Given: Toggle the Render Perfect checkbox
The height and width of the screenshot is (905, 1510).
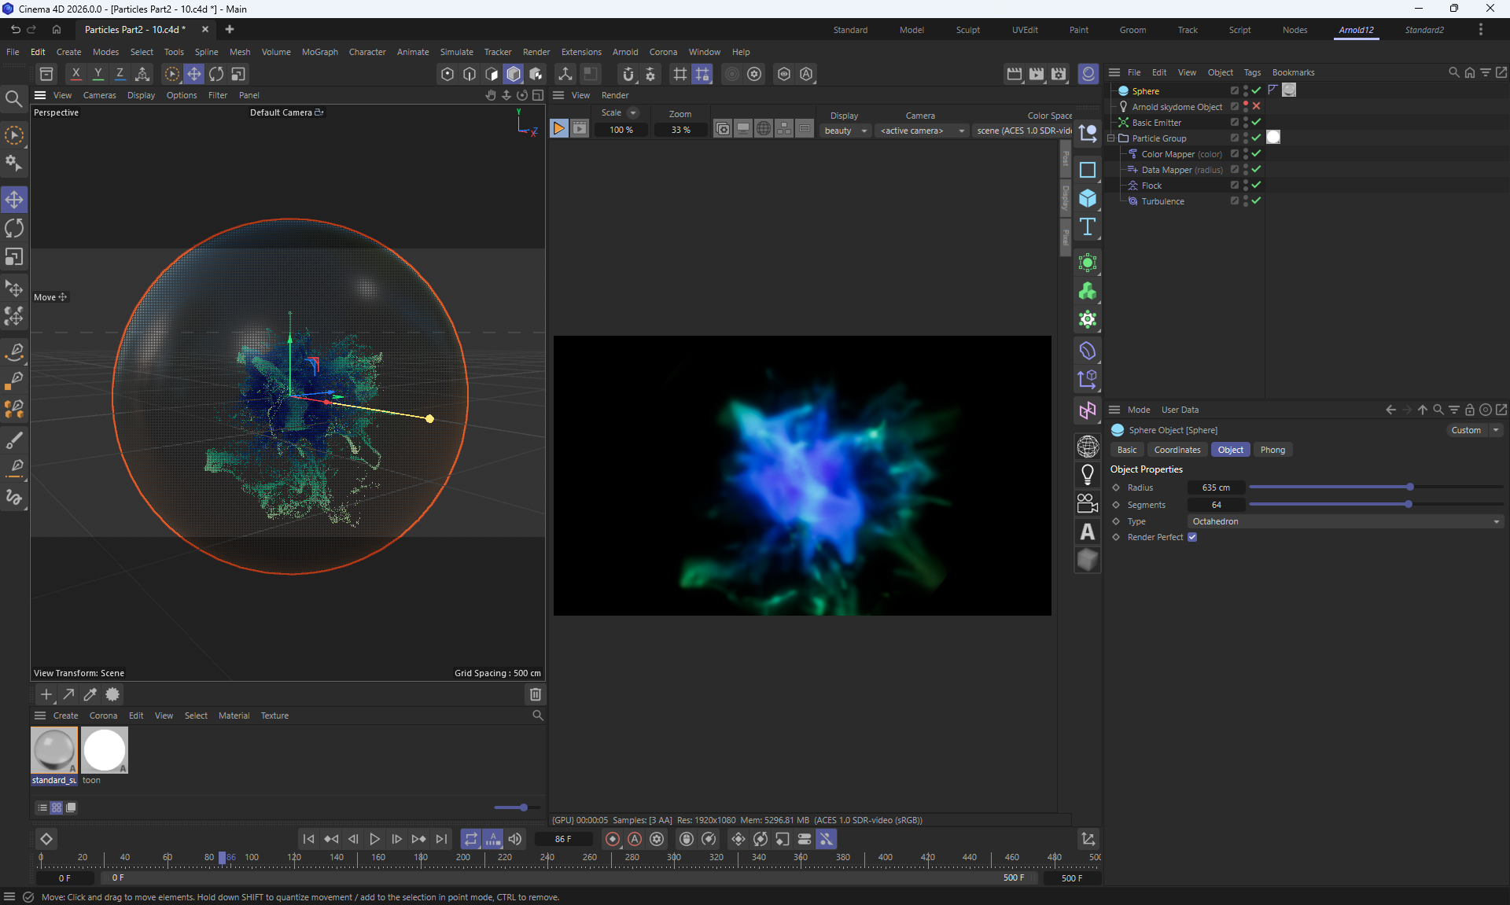Looking at the screenshot, I should coord(1192,537).
